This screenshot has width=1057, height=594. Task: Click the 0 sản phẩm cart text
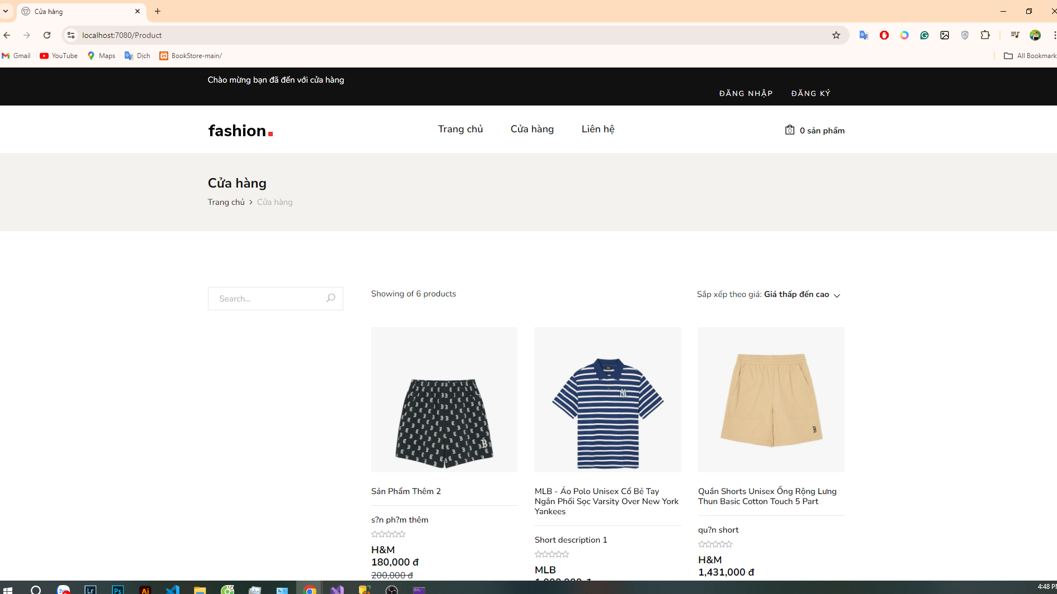pos(822,131)
